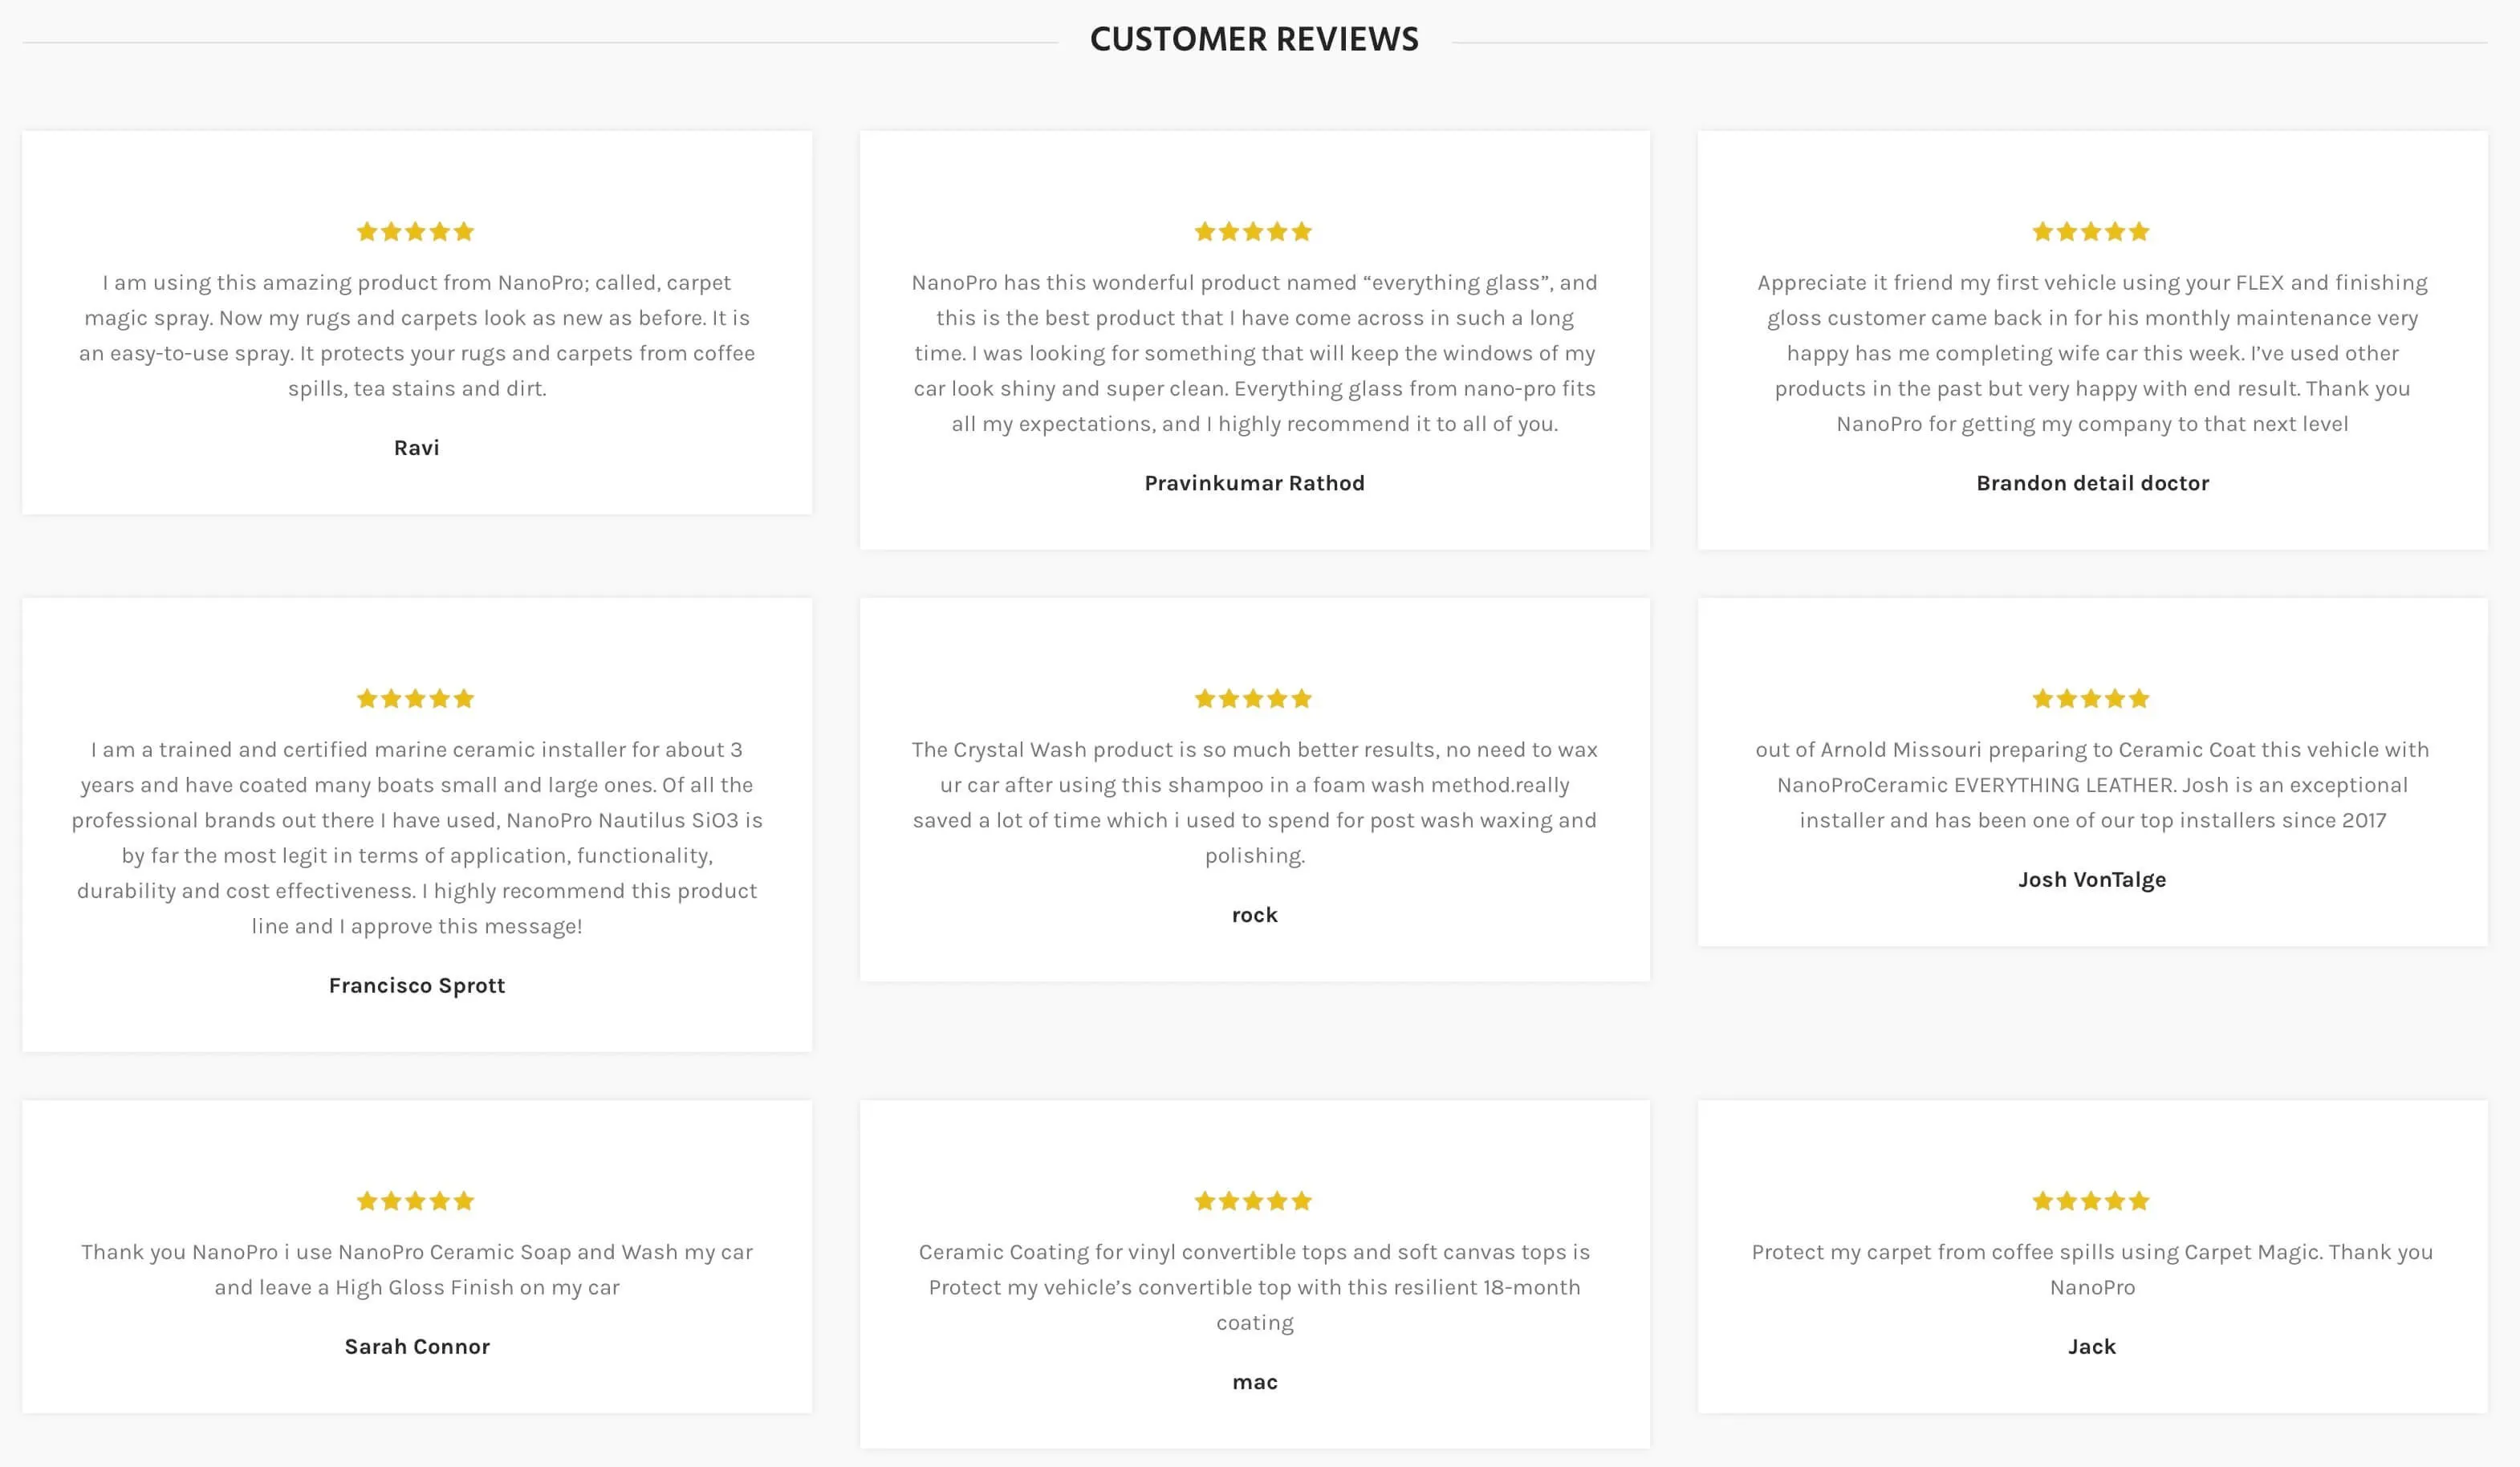The width and height of the screenshot is (2520, 1467).
Task: Click the star rating above rock's review
Action: click(x=1253, y=699)
